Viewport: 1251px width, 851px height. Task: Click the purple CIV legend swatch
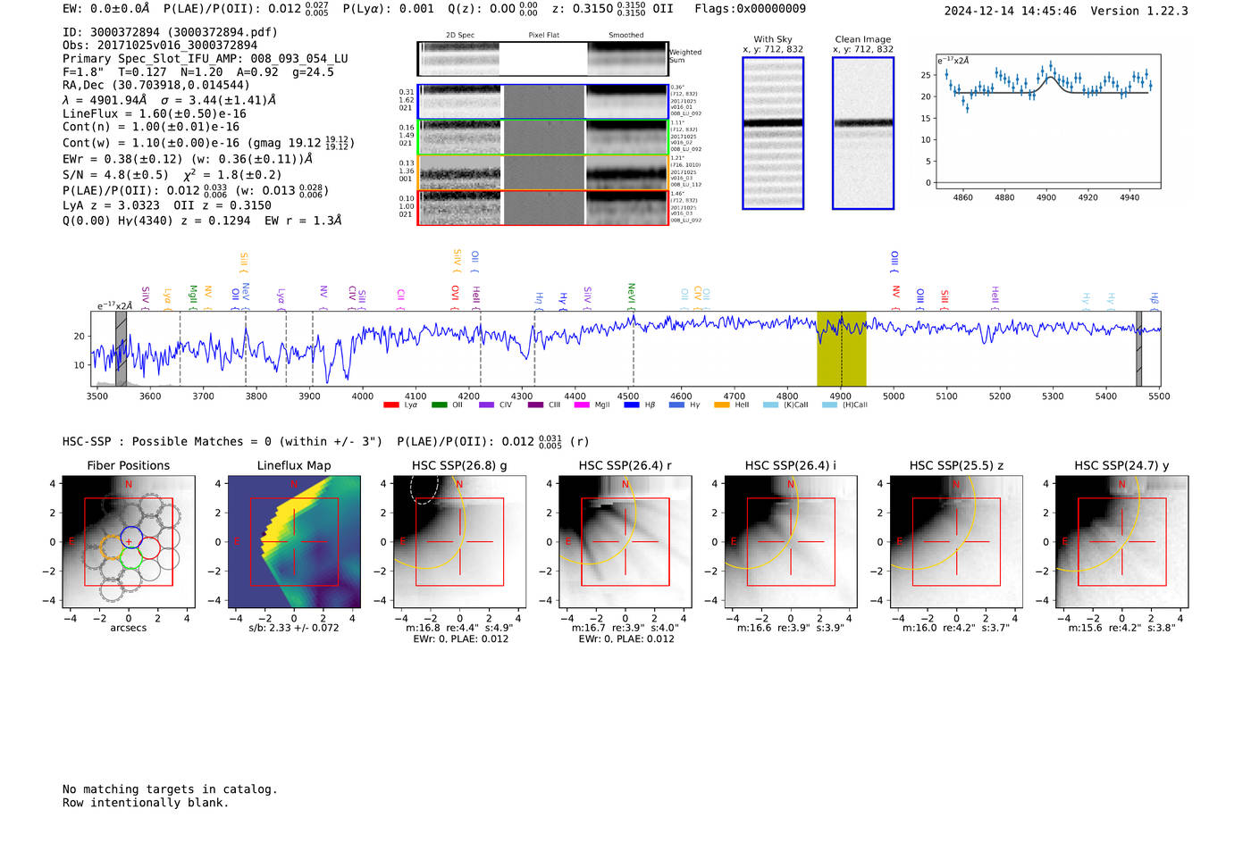click(x=486, y=405)
